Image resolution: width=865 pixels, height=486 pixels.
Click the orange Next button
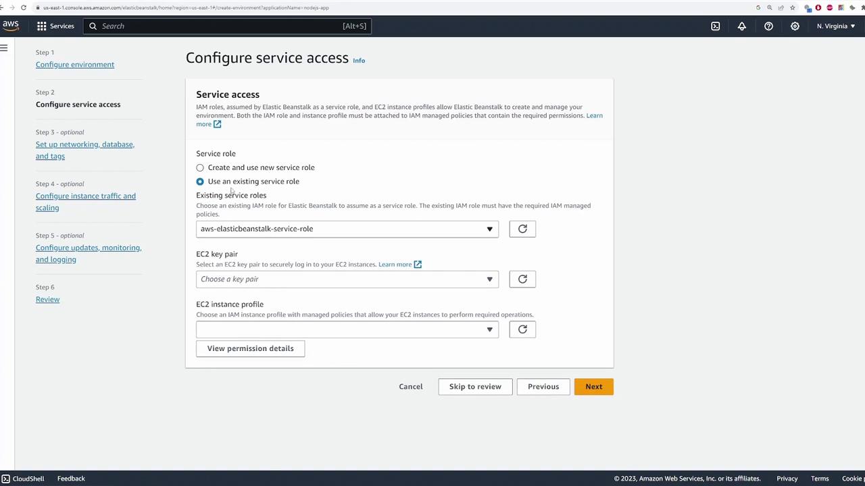[x=593, y=387]
